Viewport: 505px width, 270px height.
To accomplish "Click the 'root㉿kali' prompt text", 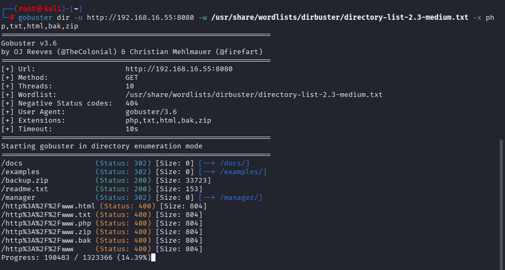I will 40,9.
